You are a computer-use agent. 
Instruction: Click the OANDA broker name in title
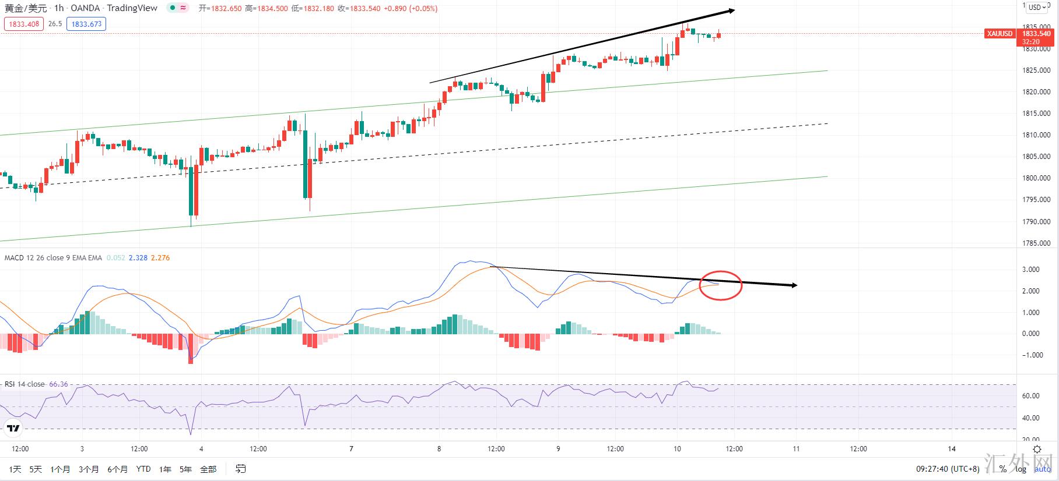click(x=85, y=8)
